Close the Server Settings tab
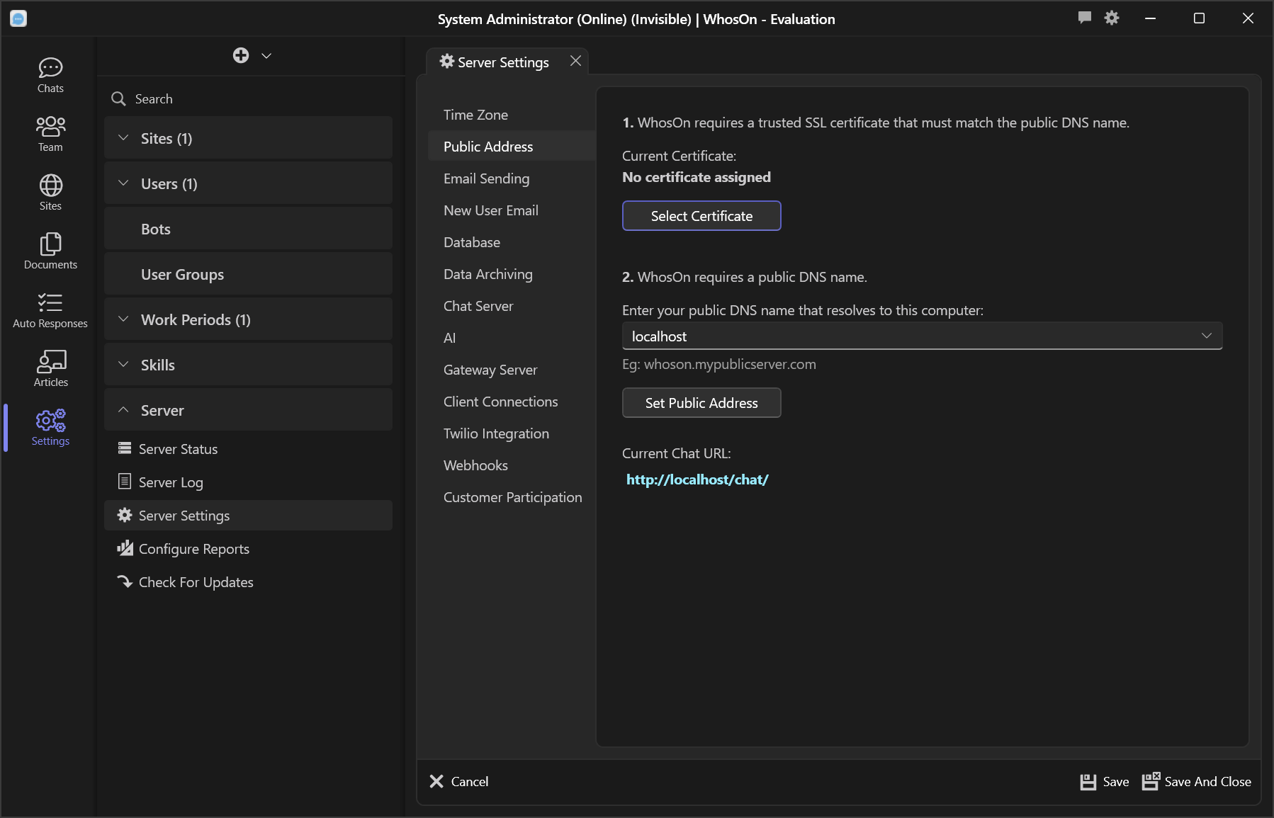This screenshot has height=818, width=1274. click(x=576, y=61)
